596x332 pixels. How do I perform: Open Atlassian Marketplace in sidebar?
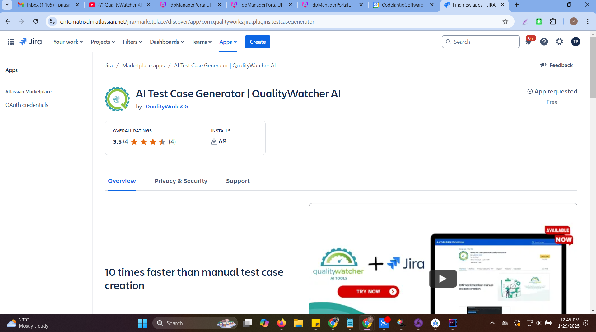pos(28,91)
